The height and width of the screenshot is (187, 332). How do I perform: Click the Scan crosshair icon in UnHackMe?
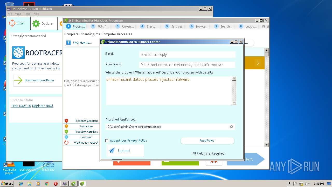[x=12, y=23]
